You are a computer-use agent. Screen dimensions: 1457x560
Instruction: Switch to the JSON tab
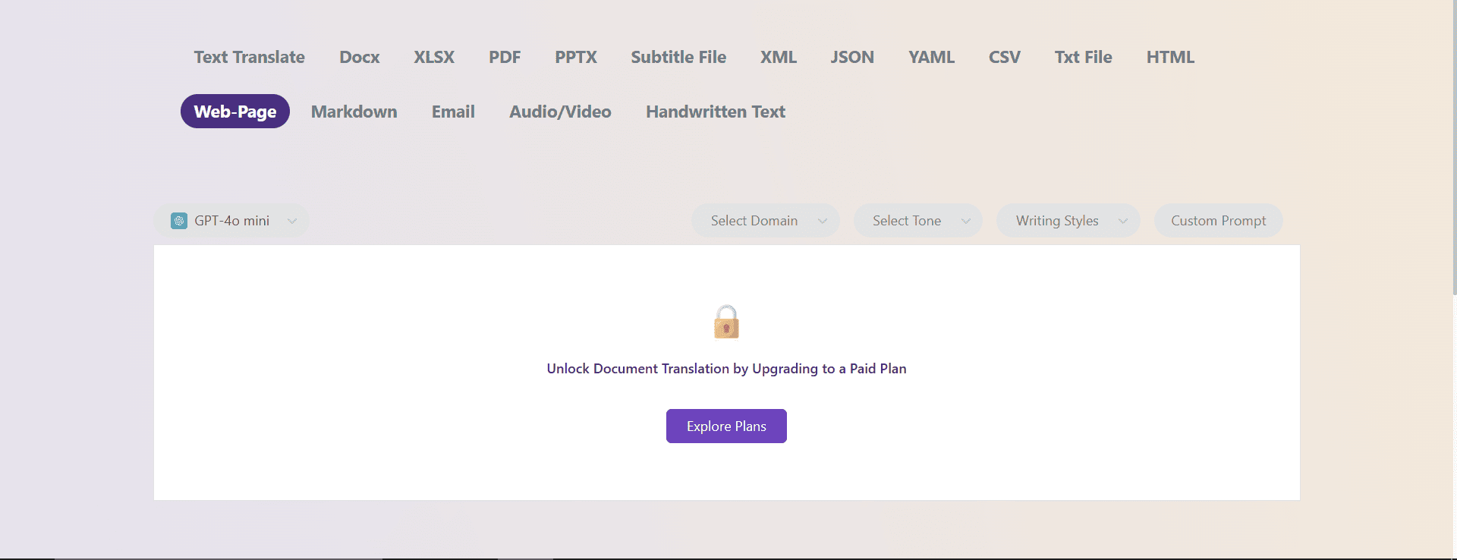tap(852, 57)
